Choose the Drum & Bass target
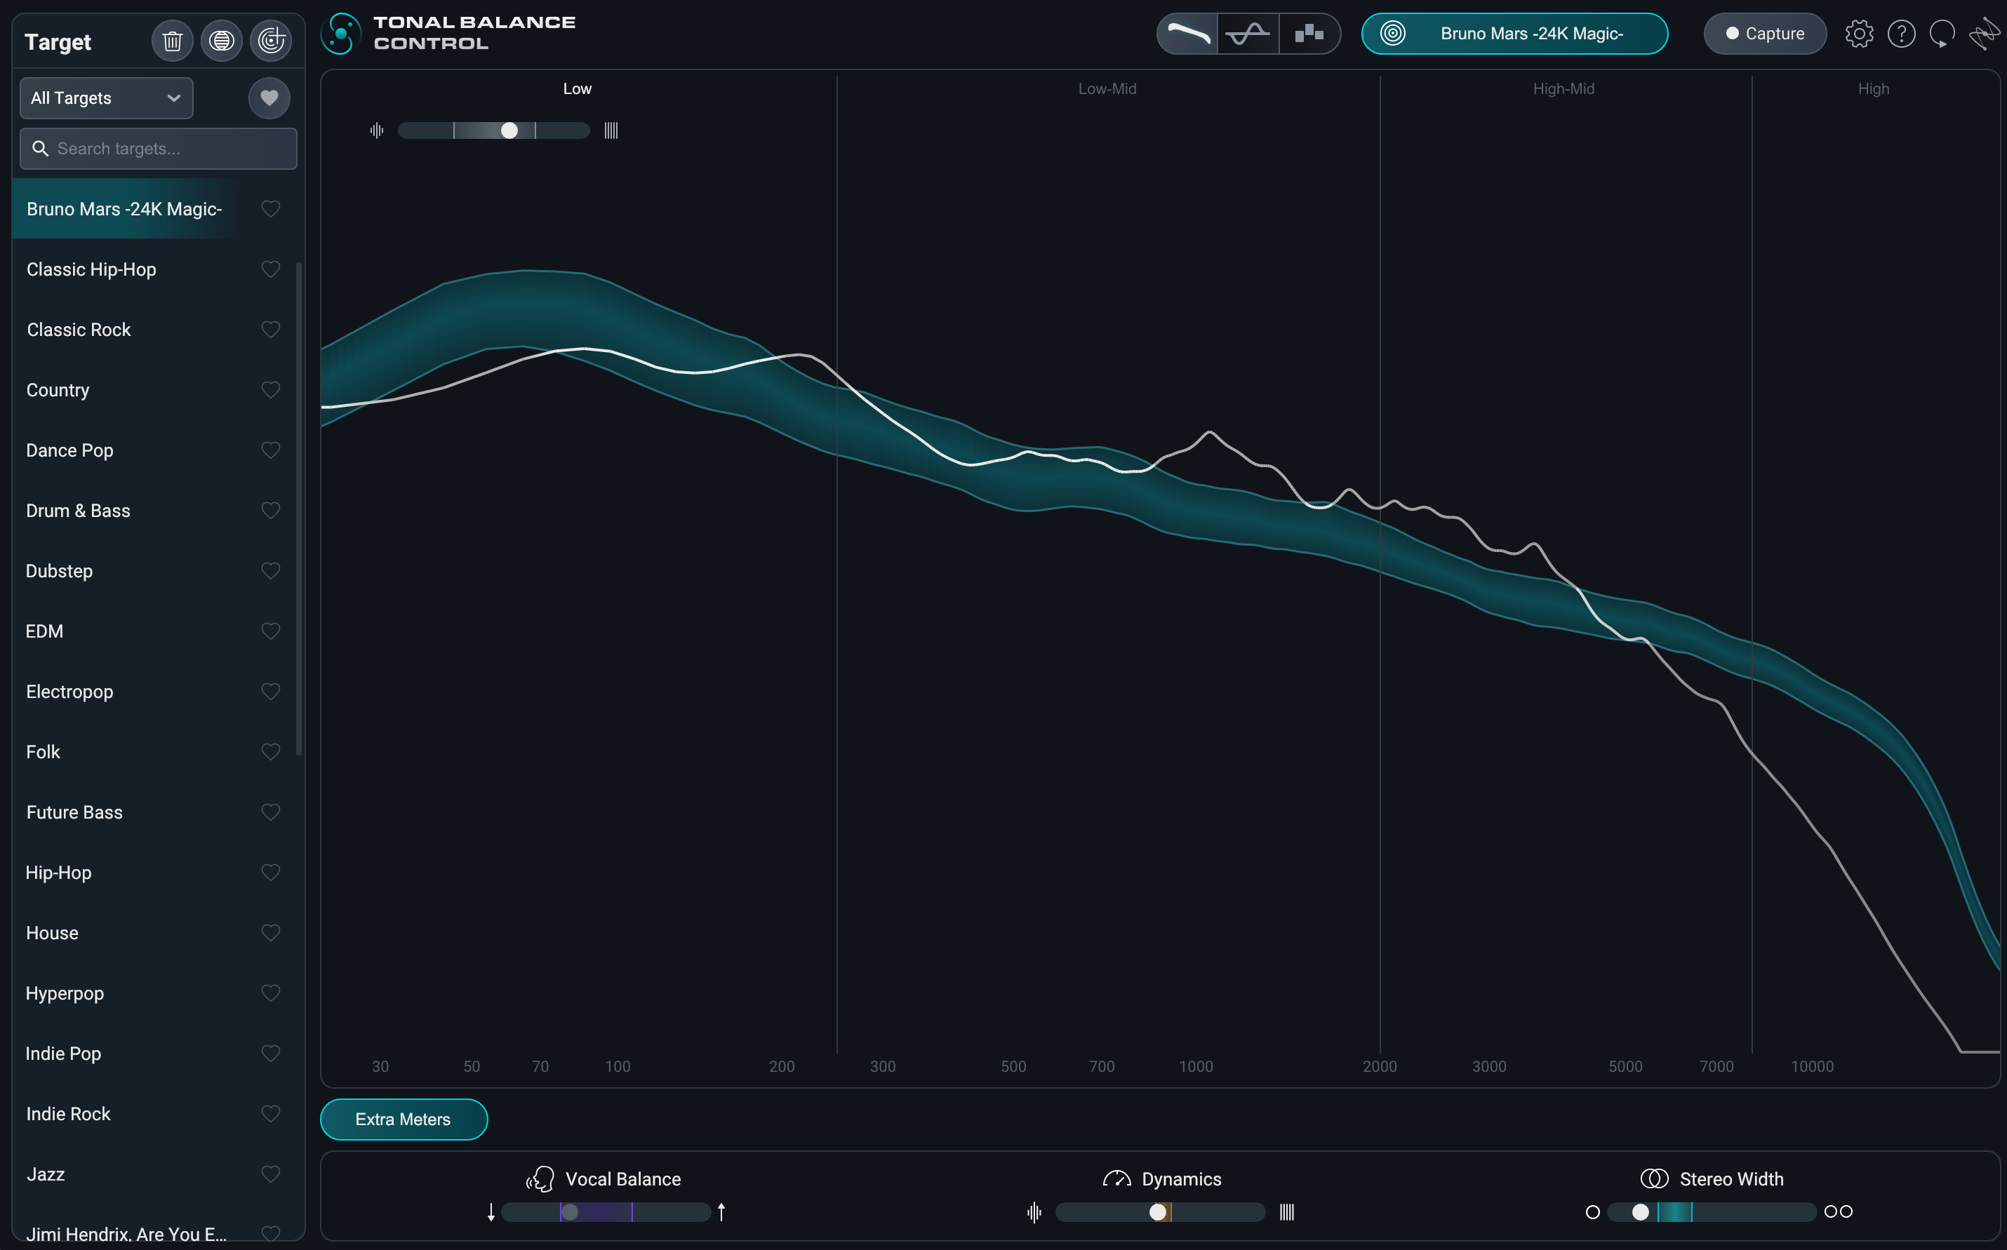Screen dimensions: 2007x1250 pos(78,511)
